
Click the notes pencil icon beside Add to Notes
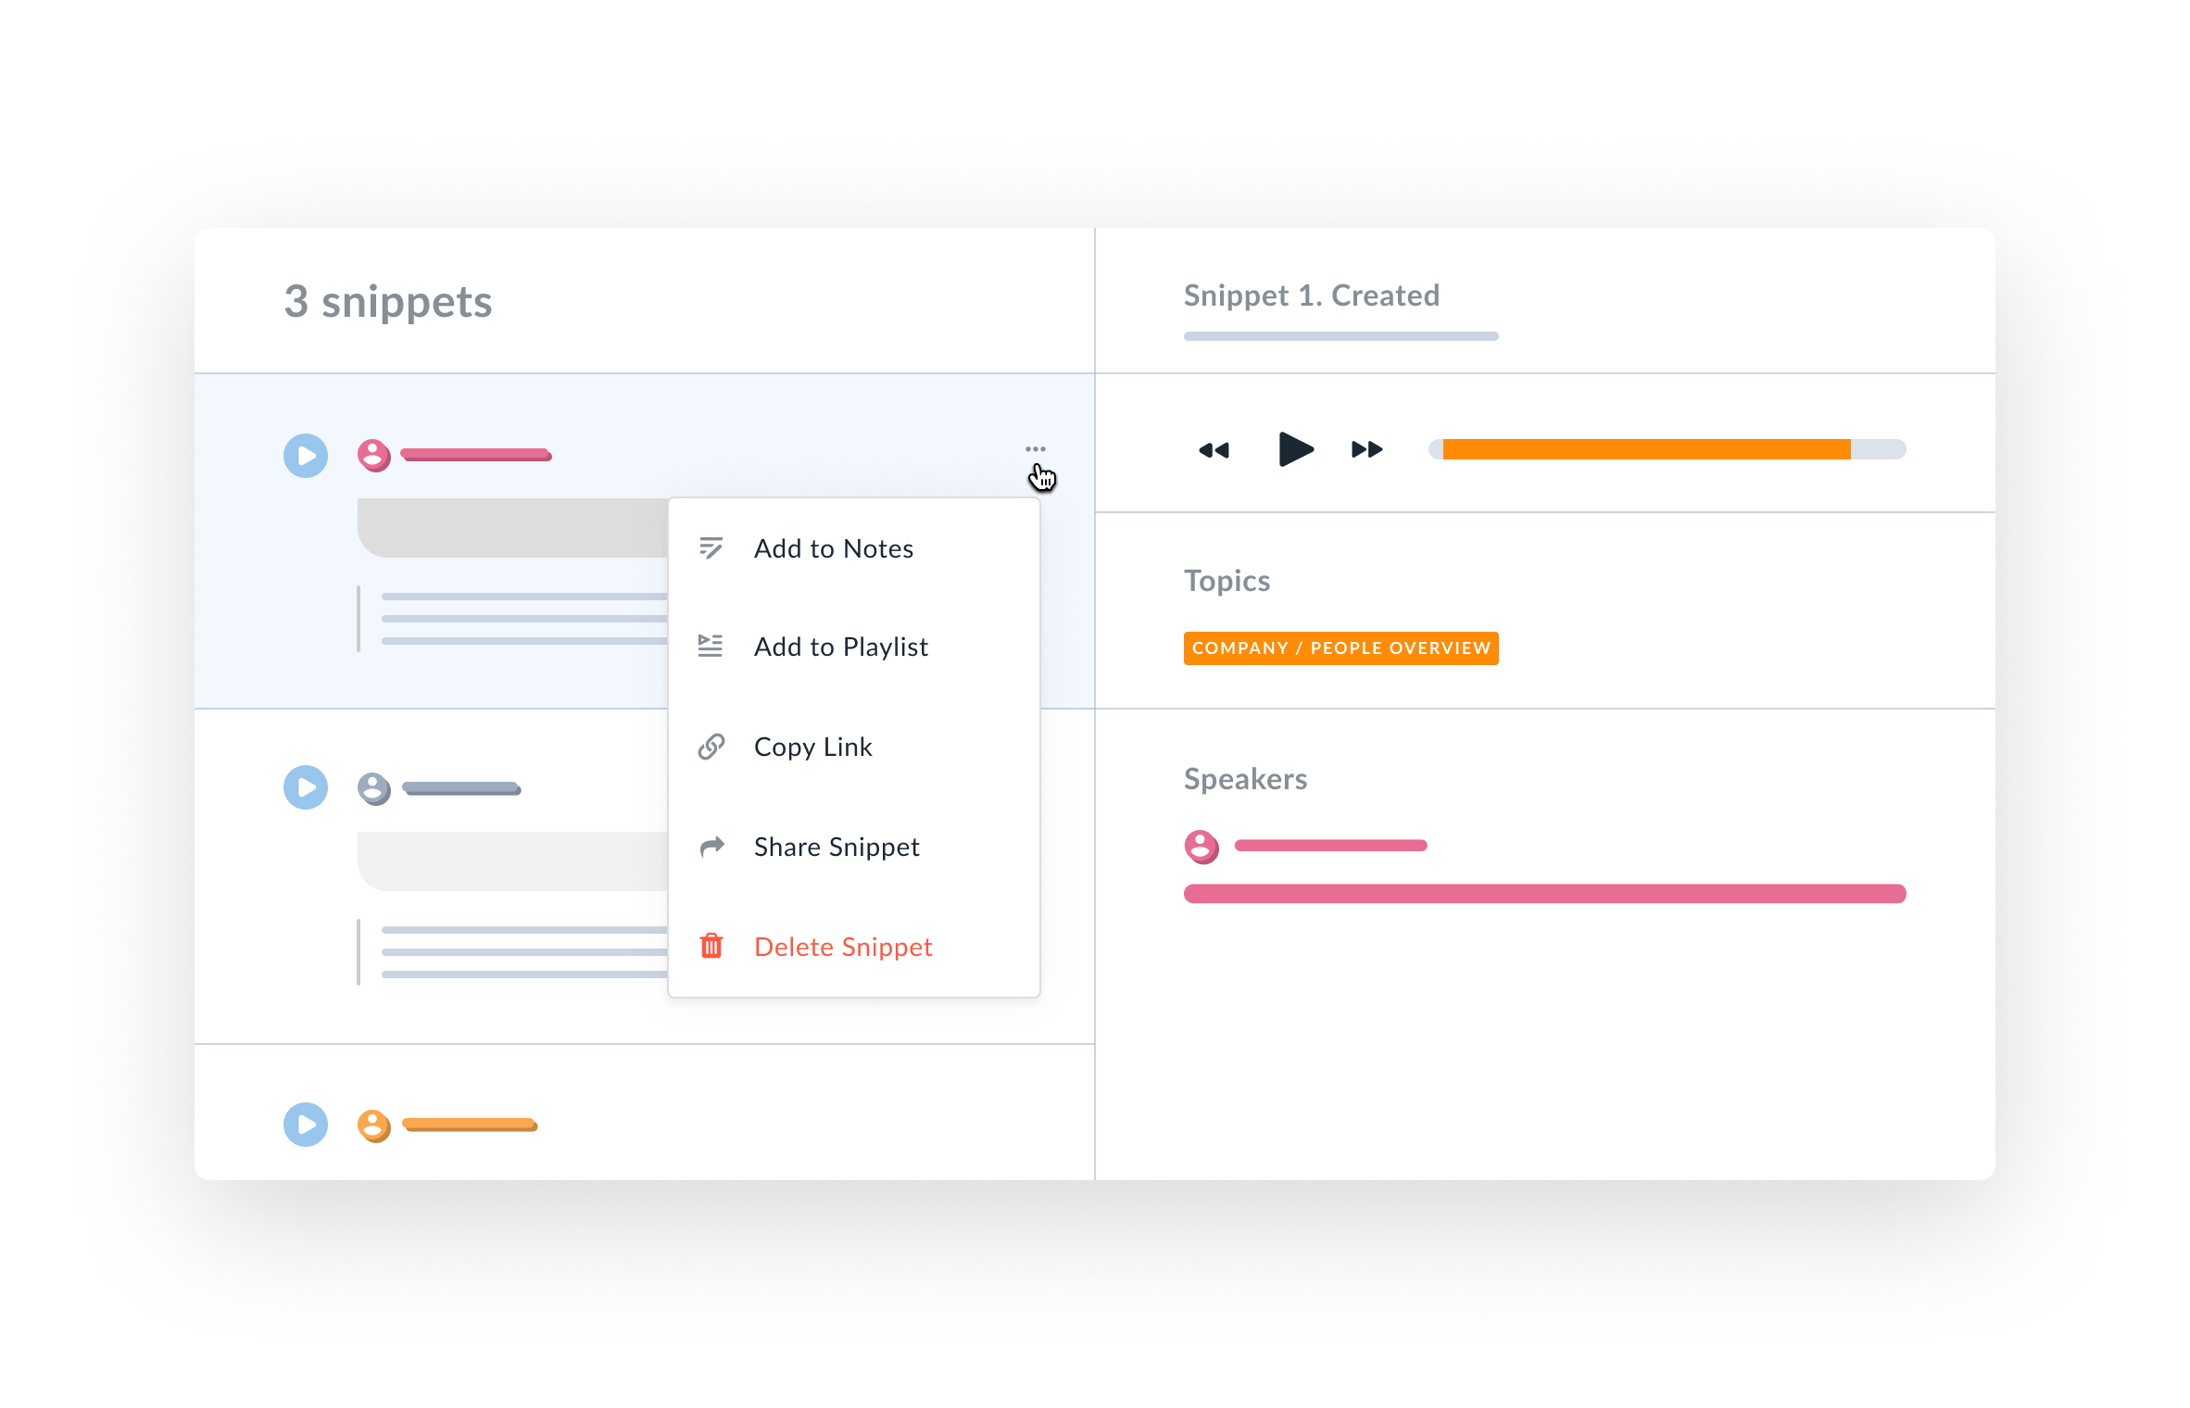point(711,548)
